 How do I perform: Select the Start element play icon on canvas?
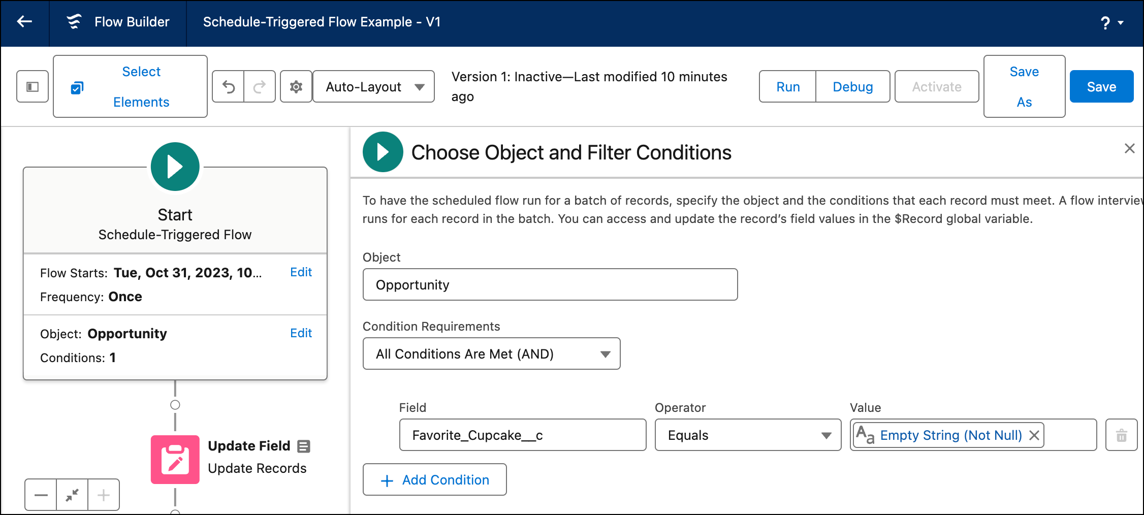[x=175, y=167]
